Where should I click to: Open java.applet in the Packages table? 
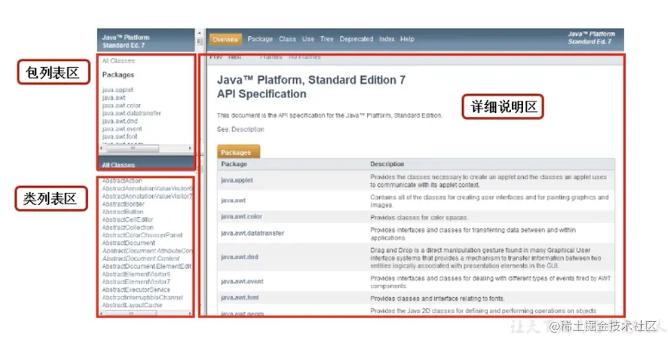(237, 180)
